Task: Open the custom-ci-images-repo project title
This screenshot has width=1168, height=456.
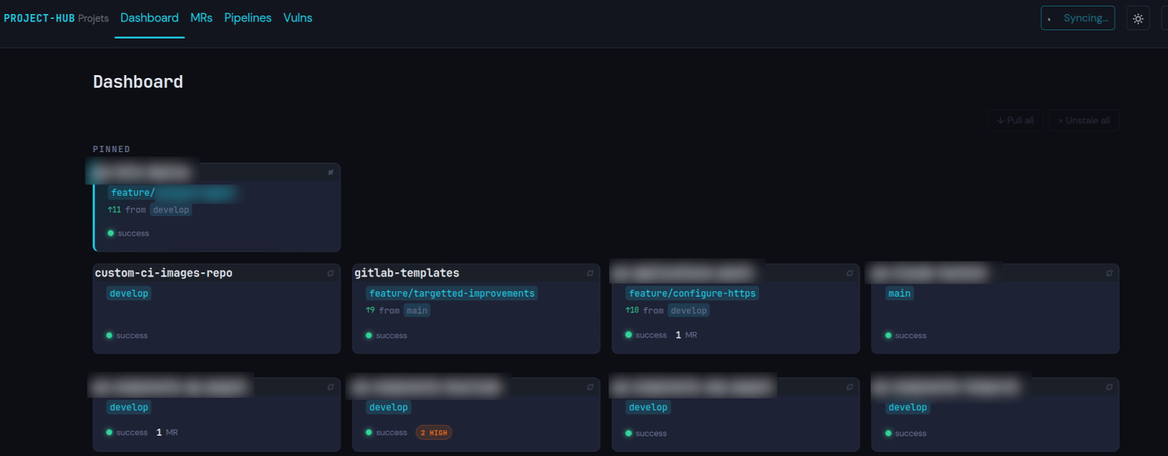Action: 163,273
